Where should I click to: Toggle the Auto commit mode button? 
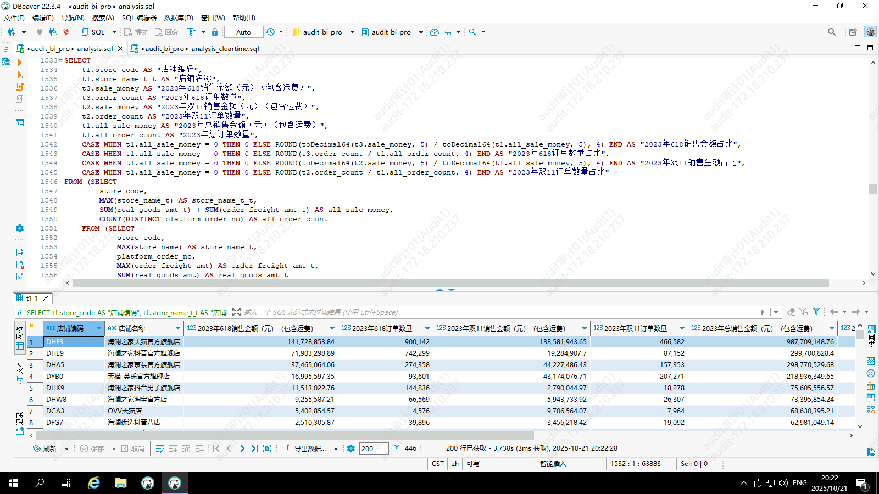(x=243, y=32)
